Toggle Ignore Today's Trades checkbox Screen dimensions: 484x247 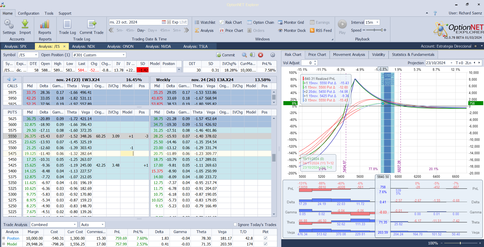click(235, 224)
